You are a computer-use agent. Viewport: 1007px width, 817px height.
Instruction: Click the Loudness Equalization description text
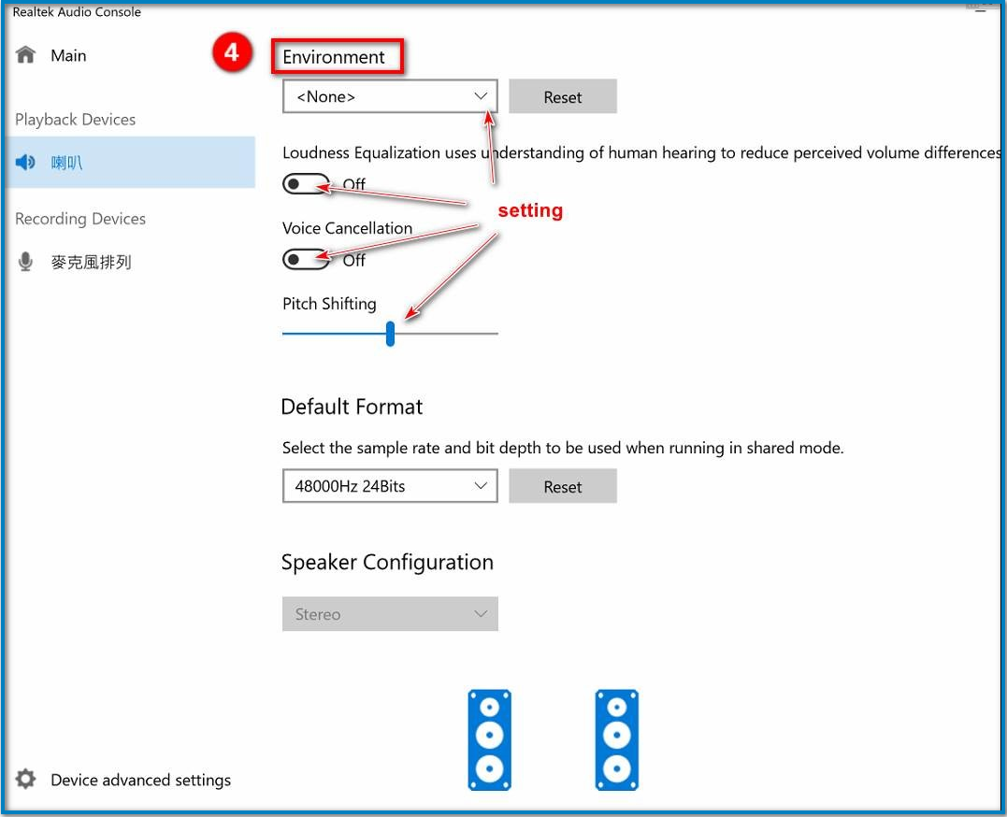[641, 153]
